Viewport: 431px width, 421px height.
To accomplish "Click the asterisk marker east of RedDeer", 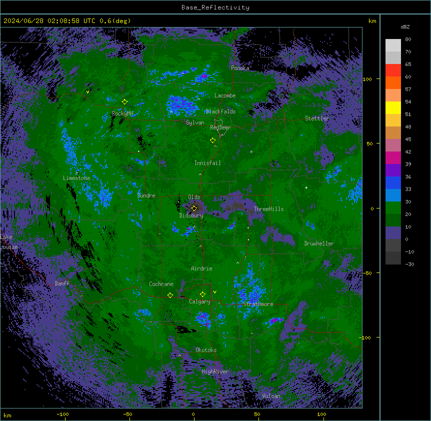I will click(251, 151).
